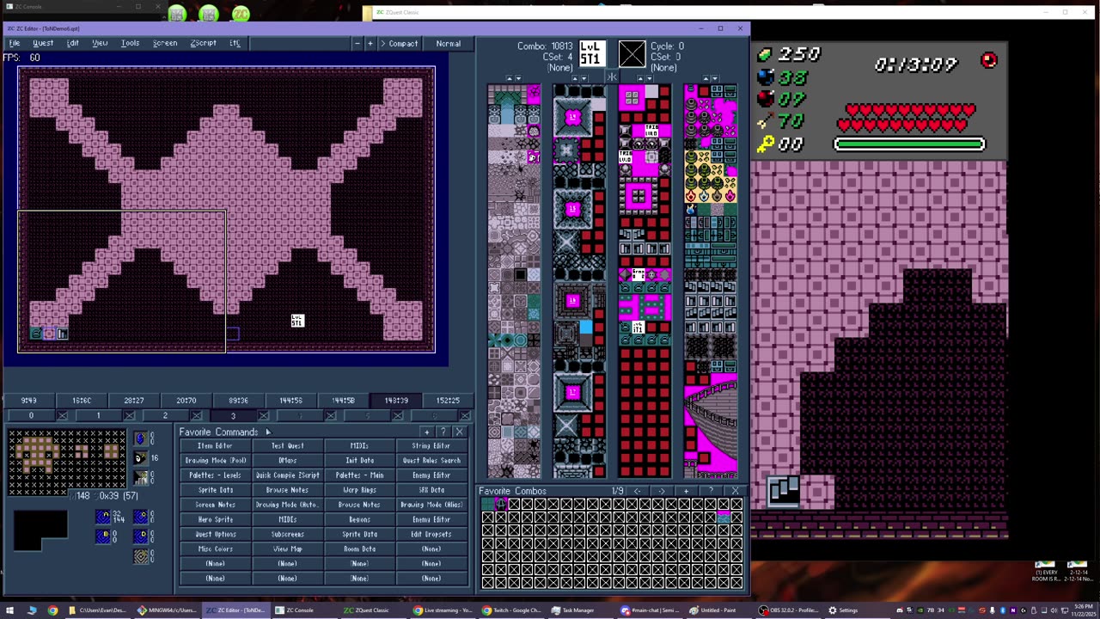Toggle the checkbox beside layer 2
Image resolution: width=1100 pixels, height=619 pixels.
(196, 416)
